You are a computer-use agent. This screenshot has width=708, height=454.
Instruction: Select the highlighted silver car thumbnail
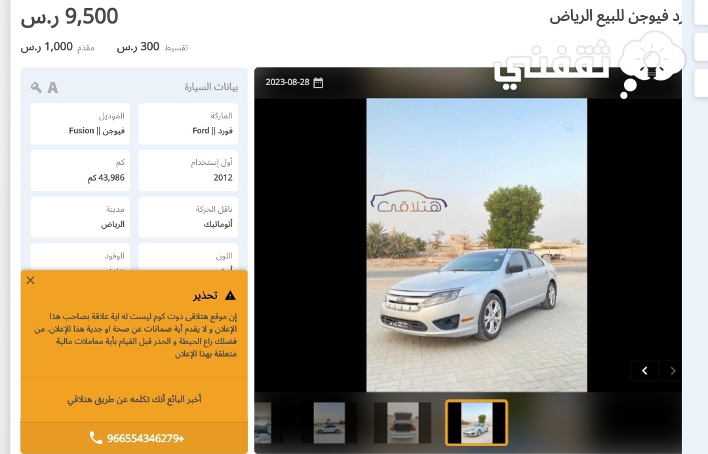(477, 423)
